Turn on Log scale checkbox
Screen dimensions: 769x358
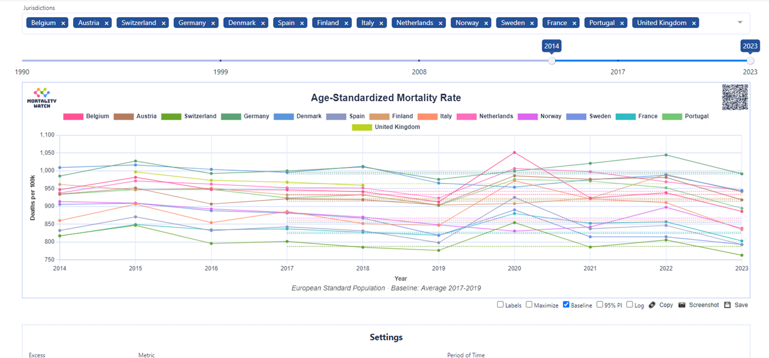pos(629,305)
